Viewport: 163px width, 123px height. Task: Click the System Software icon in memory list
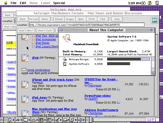coord(65,64)
